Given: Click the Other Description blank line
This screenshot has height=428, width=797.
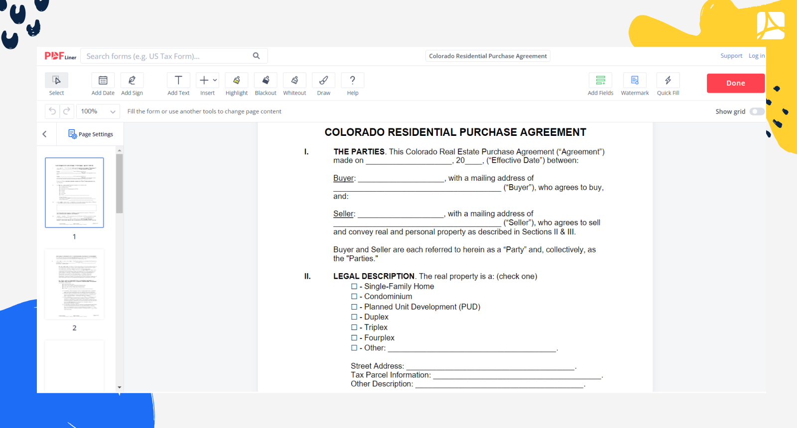Looking at the screenshot, I should coord(500,384).
